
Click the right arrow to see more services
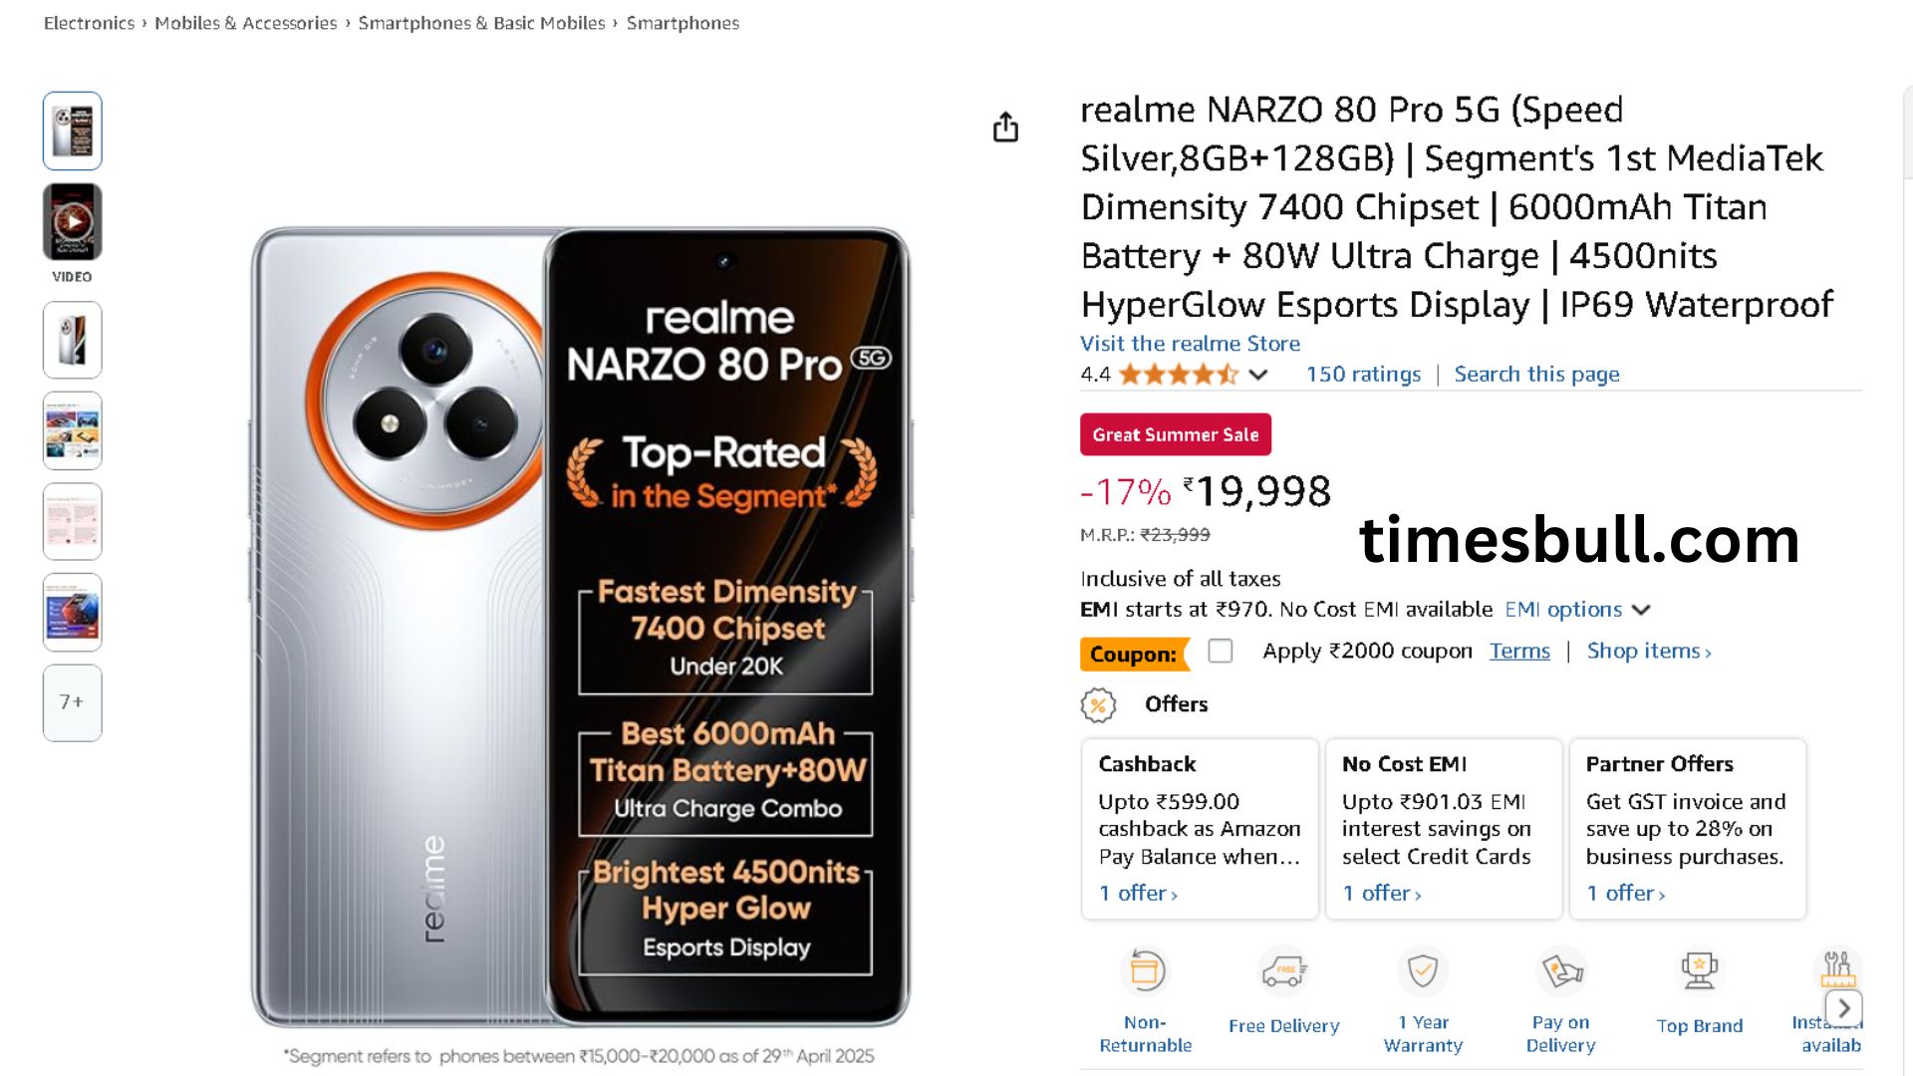(x=1844, y=1008)
